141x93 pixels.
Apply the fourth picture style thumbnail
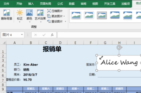[x=115, y=15]
